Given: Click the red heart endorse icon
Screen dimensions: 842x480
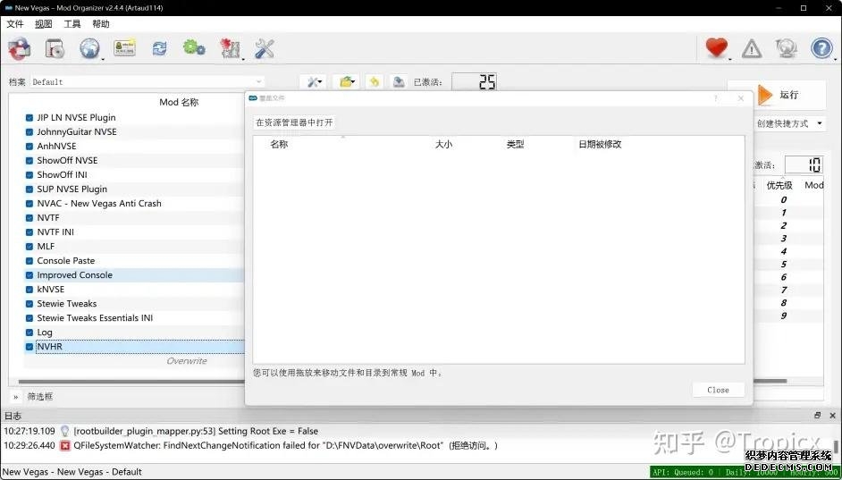Looking at the screenshot, I should point(716,49).
